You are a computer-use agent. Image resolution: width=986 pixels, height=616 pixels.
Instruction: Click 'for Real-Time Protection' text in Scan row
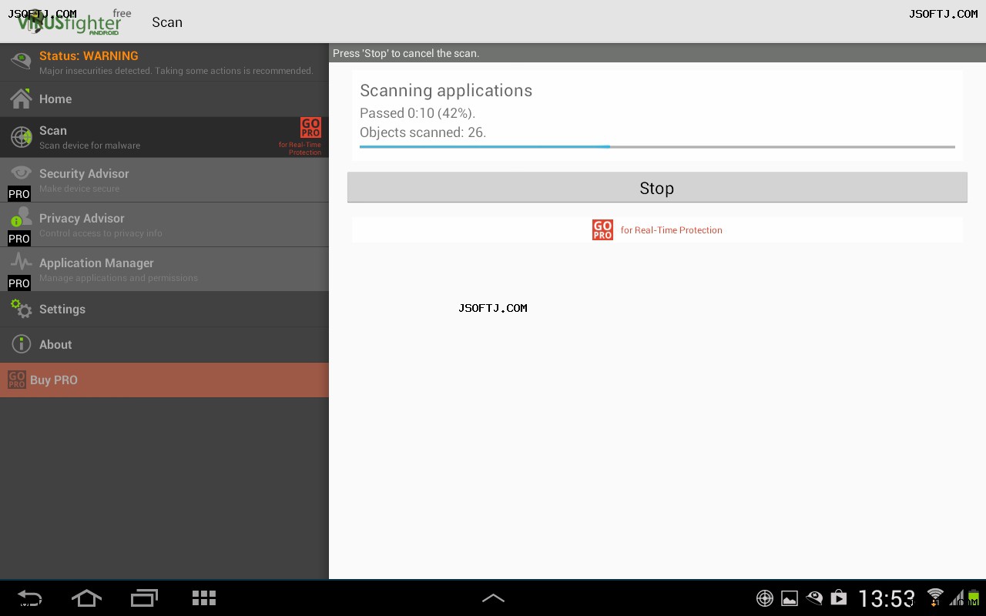click(300, 149)
